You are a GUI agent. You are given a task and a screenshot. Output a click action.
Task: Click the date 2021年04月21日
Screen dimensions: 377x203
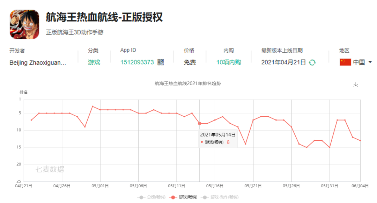[283, 62]
